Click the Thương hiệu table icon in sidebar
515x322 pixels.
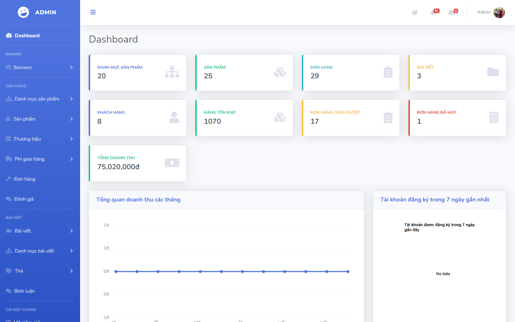coord(8,139)
